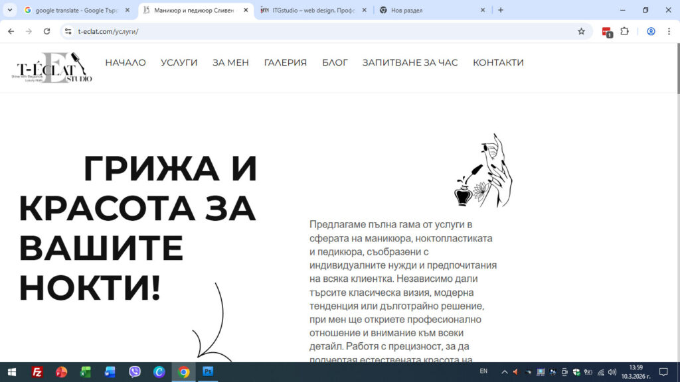View site information icon in address bar

(68, 31)
